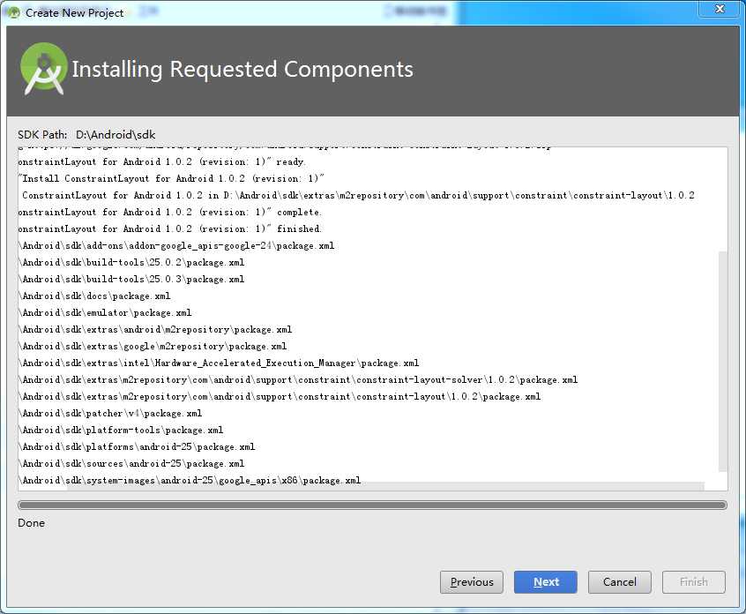This screenshot has height=614, width=746.
Task: Select the addon-google_apis-google-24 package.xml line
Action: [x=176, y=245]
